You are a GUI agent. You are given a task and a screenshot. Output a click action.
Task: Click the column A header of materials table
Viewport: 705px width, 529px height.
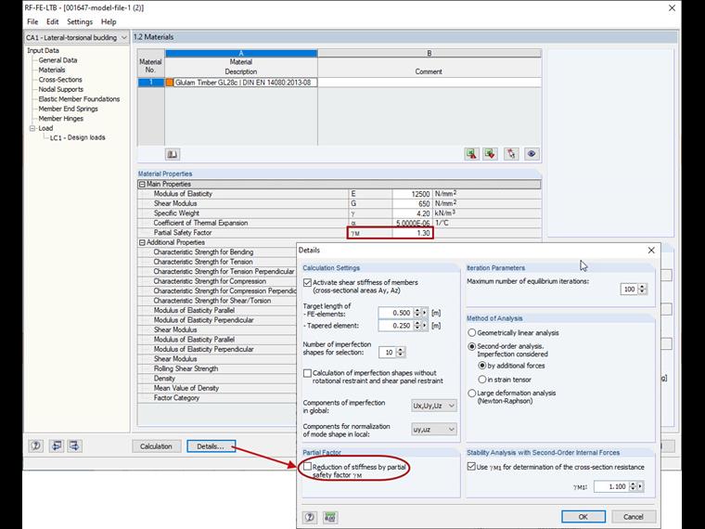(241, 53)
